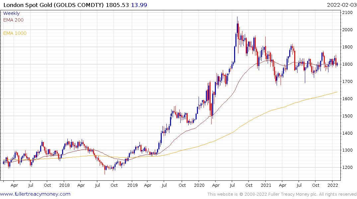Click the 2100 price axis label
The image size is (357, 199).
coord(347,13)
